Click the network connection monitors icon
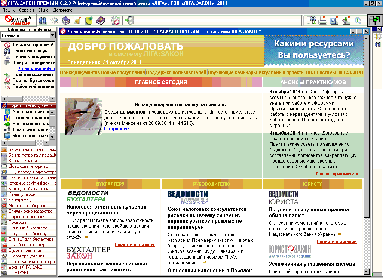This screenshot has height=278, width=383. pyautogui.click(x=375, y=20)
